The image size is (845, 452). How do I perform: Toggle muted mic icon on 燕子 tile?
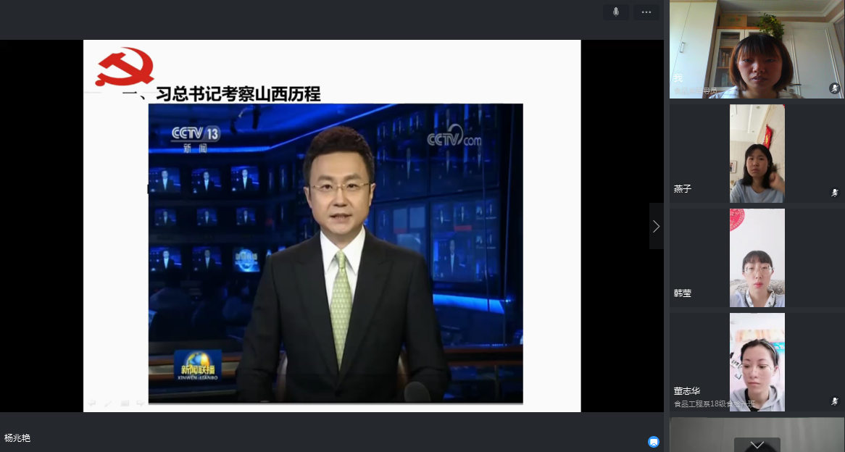tap(834, 193)
